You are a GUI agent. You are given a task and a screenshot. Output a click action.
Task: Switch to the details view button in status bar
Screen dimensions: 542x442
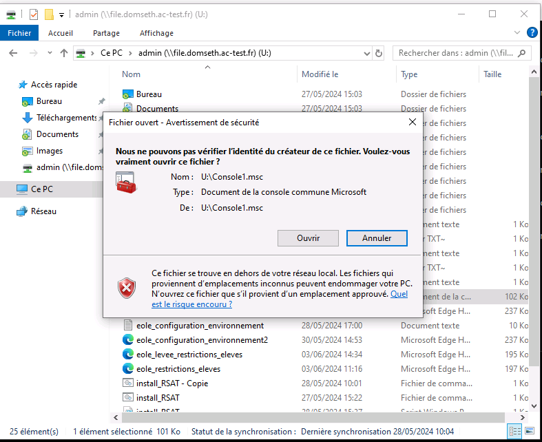[x=514, y=432]
